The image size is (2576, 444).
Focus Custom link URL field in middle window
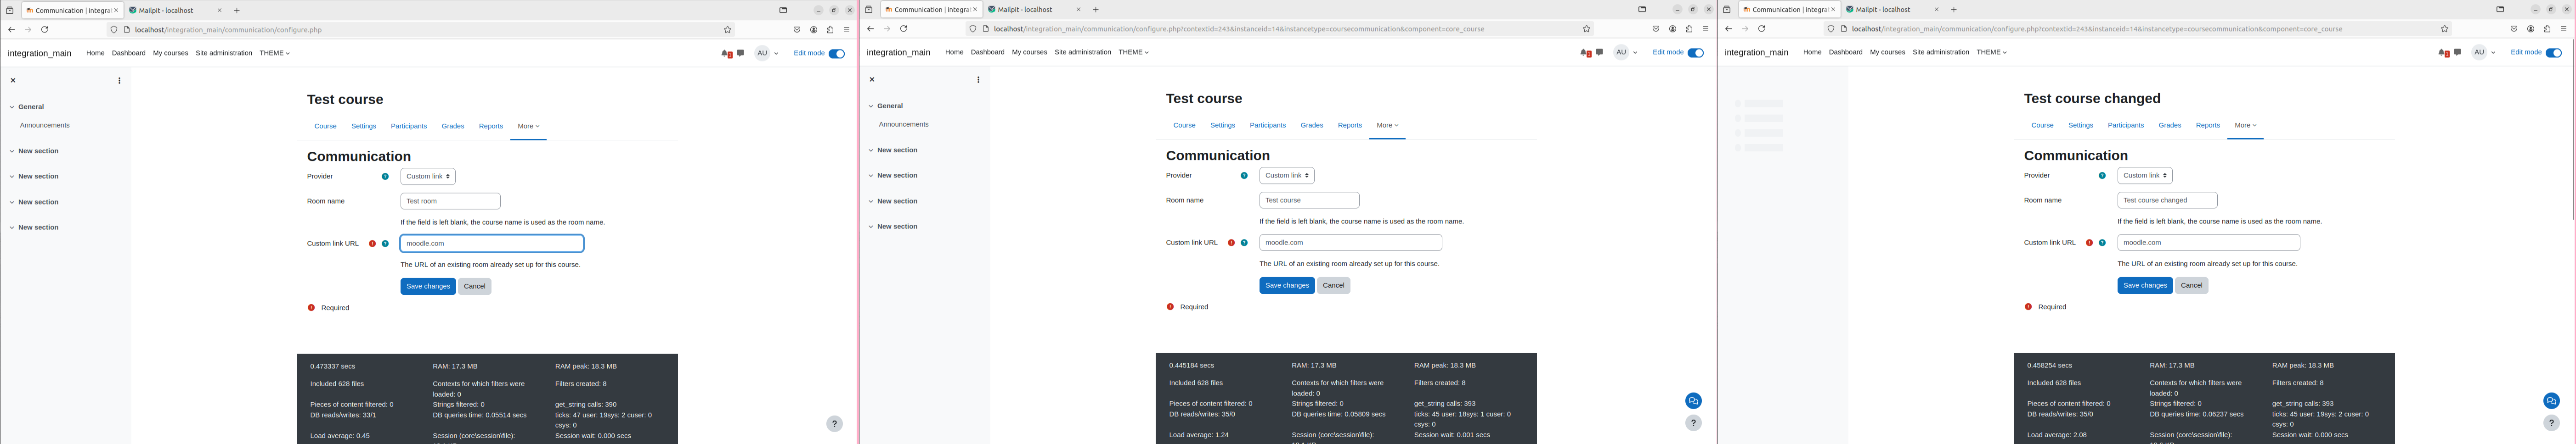pyautogui.click(x=1350, y=243)
